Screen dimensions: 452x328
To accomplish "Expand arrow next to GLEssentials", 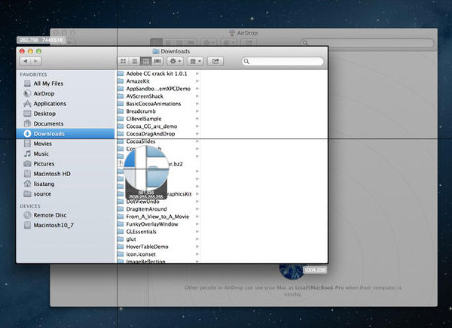I will pyautogui.click(x=197, y=232).
